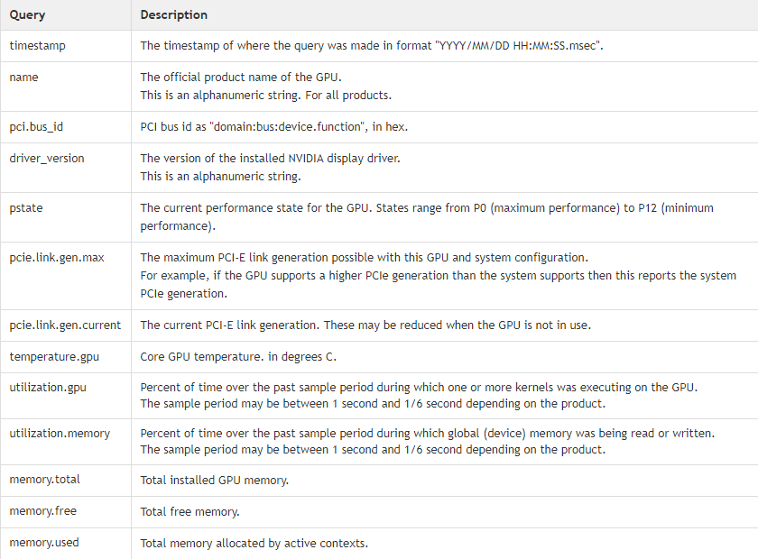Click the pcie.link.gen.max query entry
This screenshot has width=758, height=559.
pyautogui.click(x=57, y=258)
